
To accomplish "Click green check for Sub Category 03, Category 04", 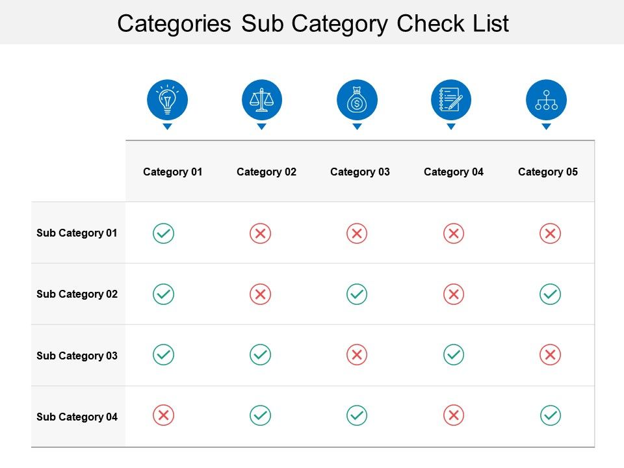I will 453,354.
